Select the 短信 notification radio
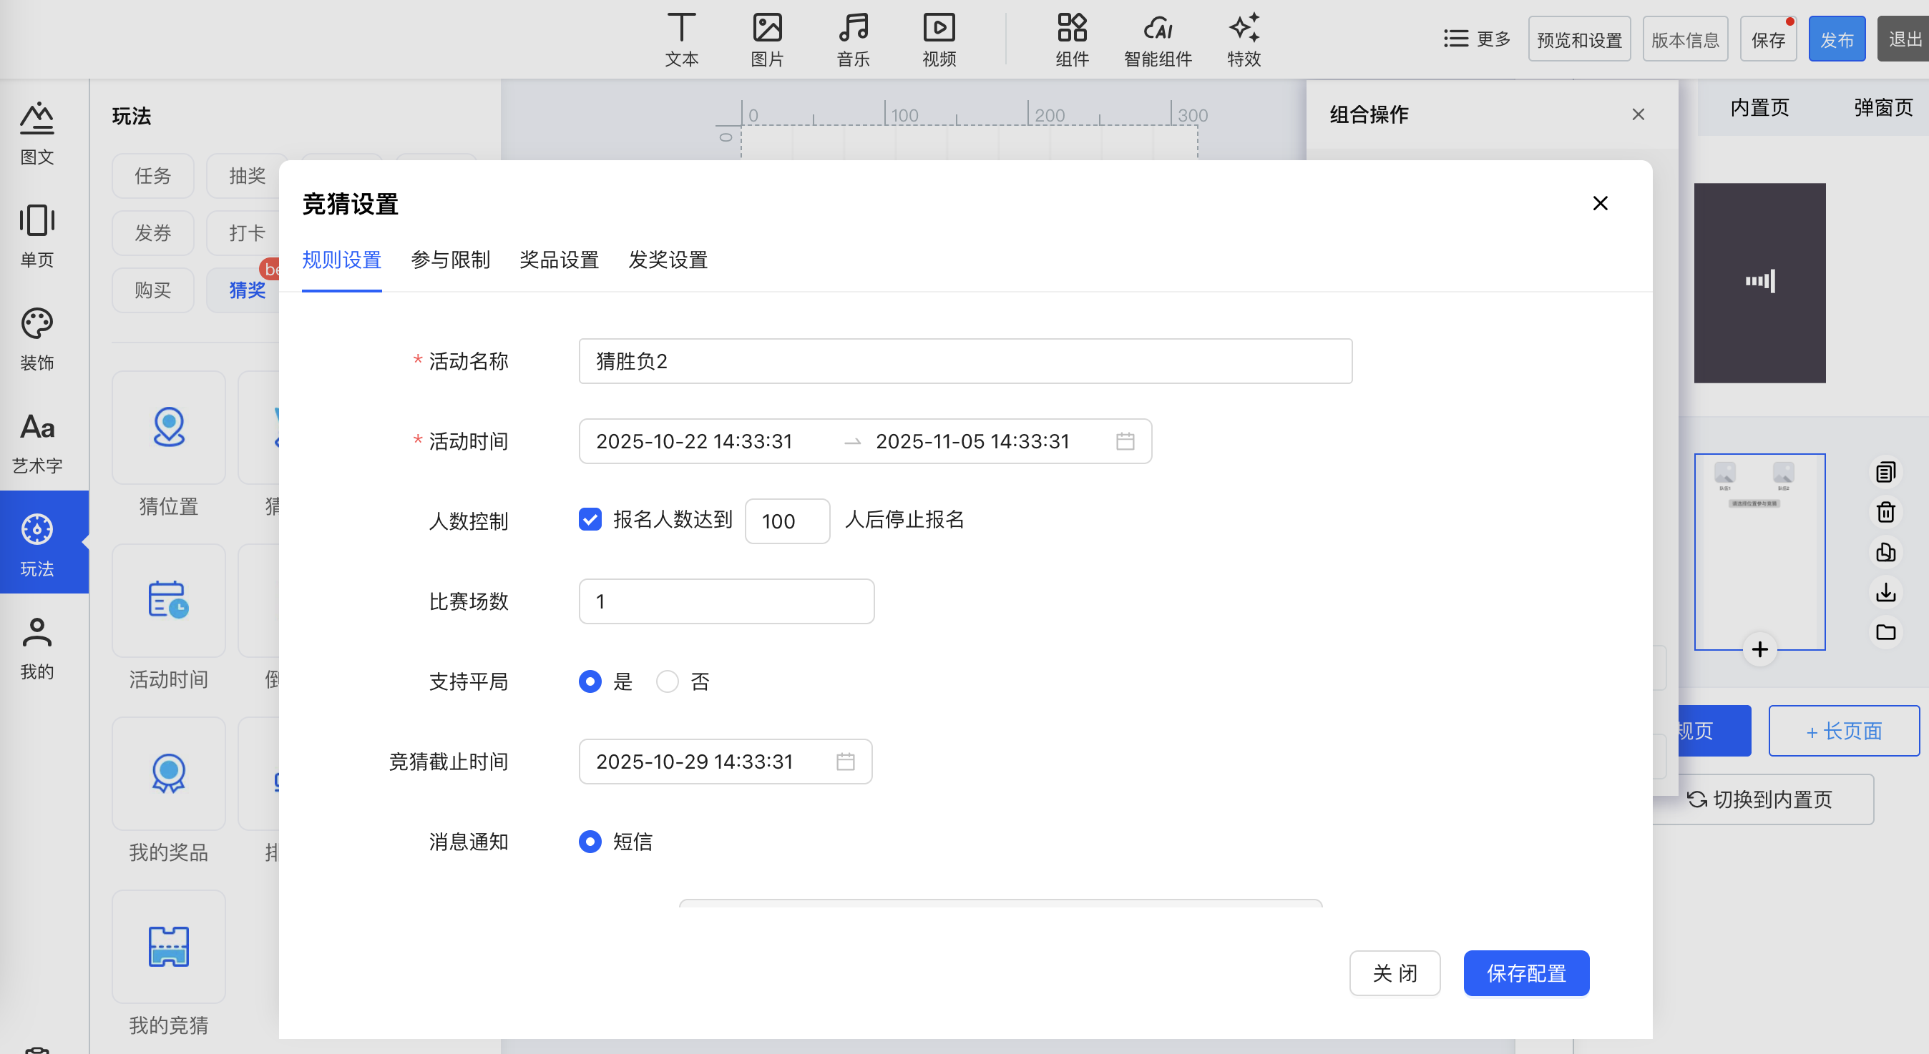 590,842
